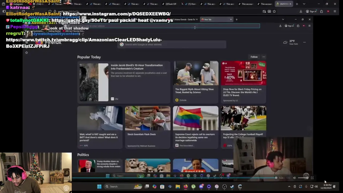Add new tab in inner Firefox window
Viewport: 343px width, 193px height.
236,19
